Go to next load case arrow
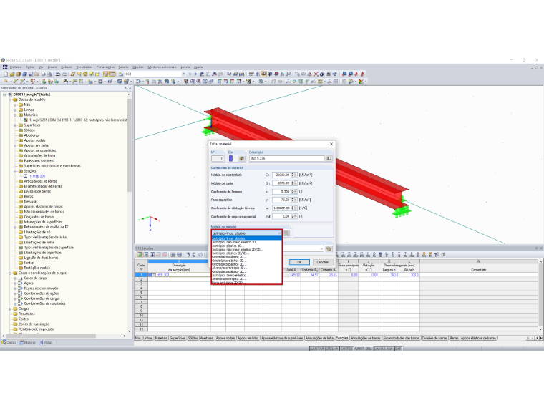Screen dimensions: 544x408 click(195, 74)
